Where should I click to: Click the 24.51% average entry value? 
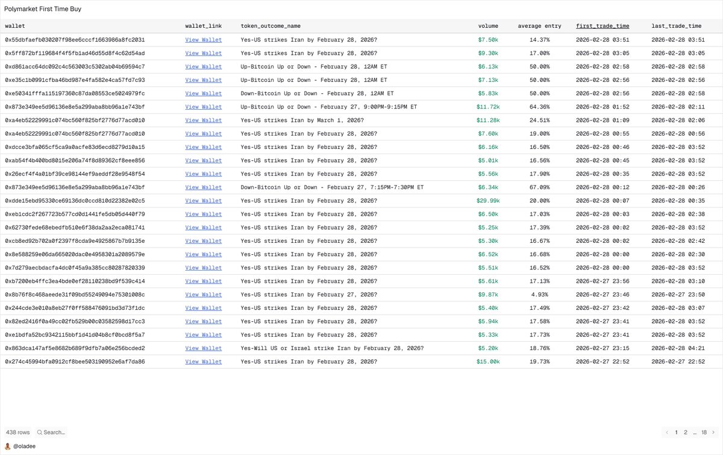[x=540, y=120]
